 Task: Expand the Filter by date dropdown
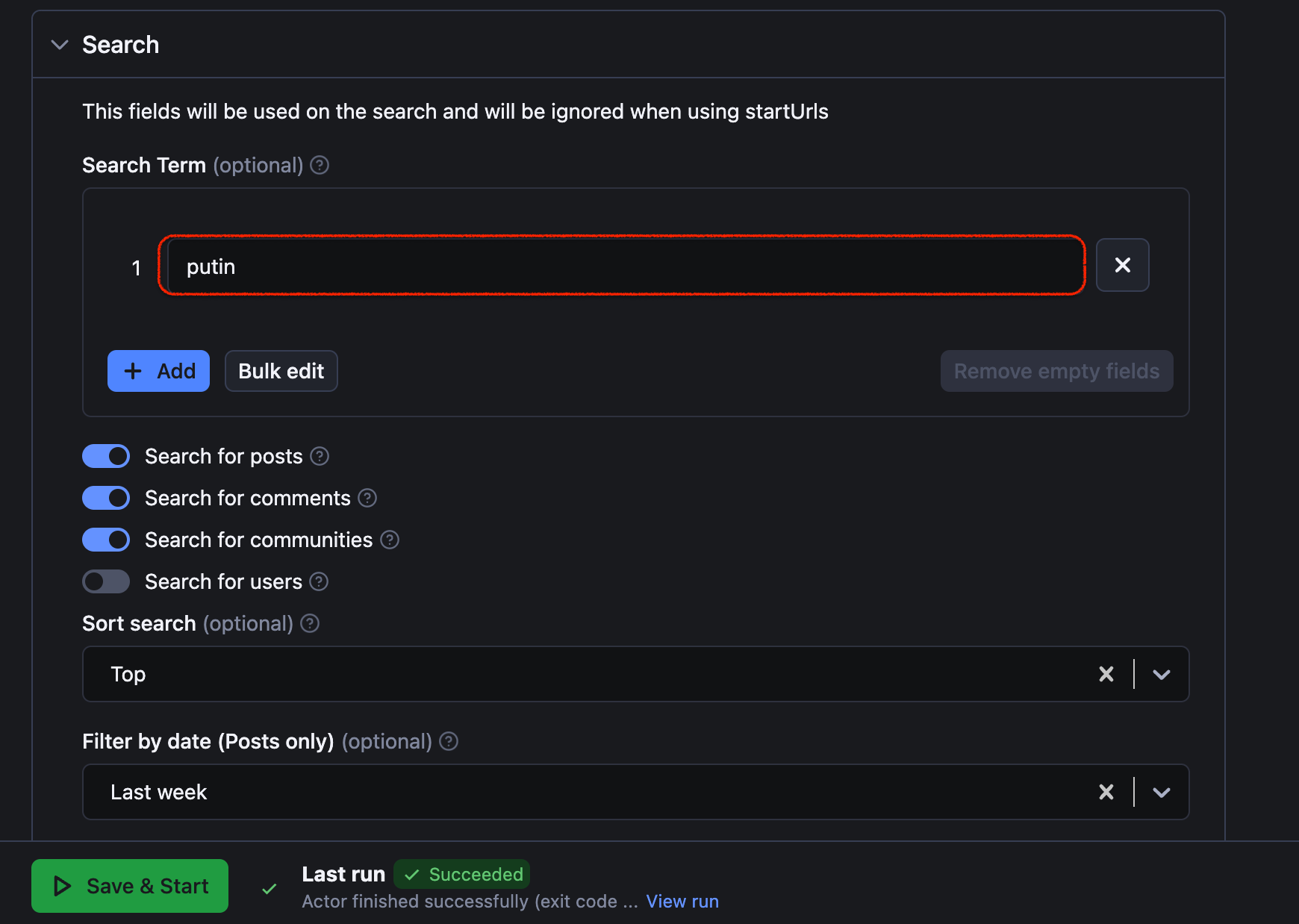click(1161, 792)
